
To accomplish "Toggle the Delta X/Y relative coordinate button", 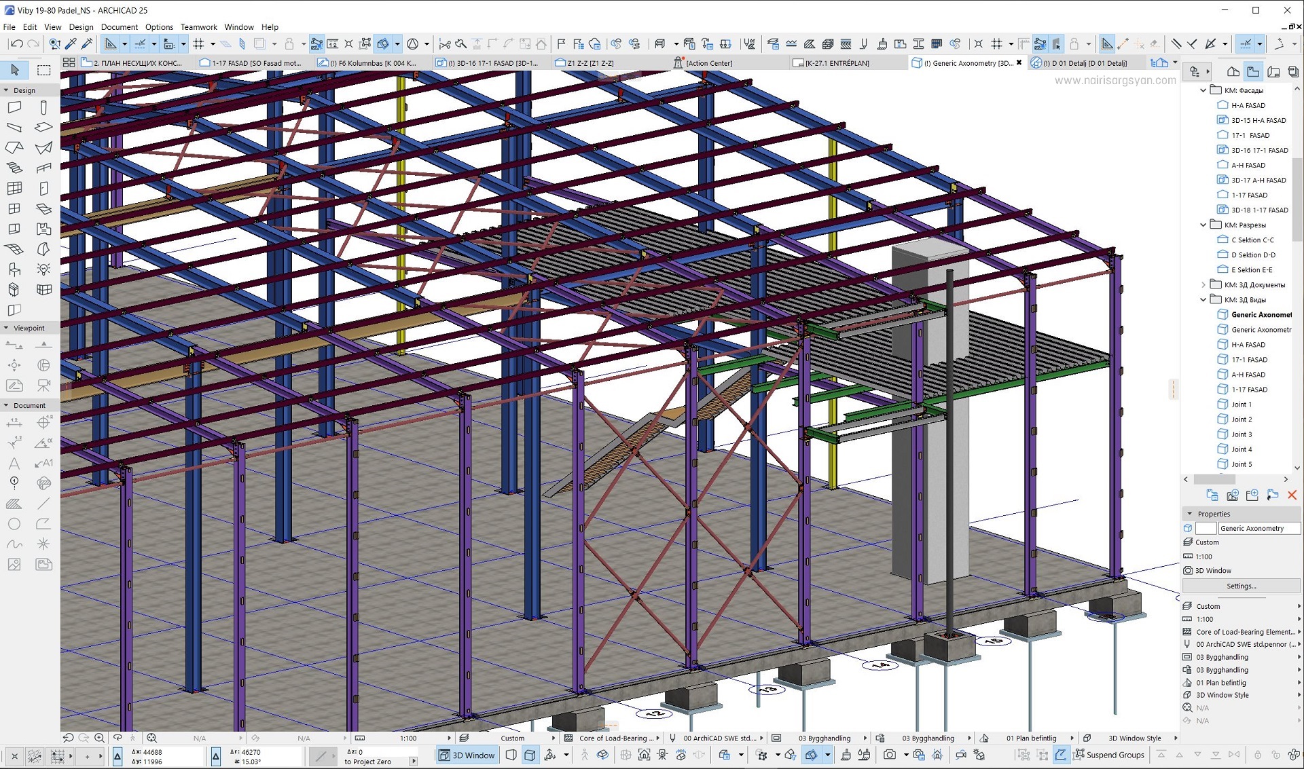I will pyautogui.click(x=117, y=756).
